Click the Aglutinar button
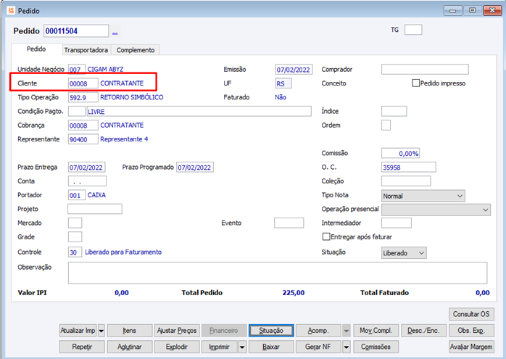The image size is (506, 359). coord(130,347)
